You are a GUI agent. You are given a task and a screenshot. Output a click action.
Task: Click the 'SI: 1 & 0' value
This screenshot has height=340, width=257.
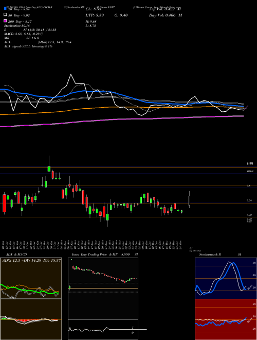(32, 38)
